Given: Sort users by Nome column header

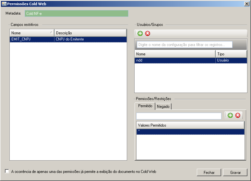Looking at the screenshot, I should pos(175,54).
